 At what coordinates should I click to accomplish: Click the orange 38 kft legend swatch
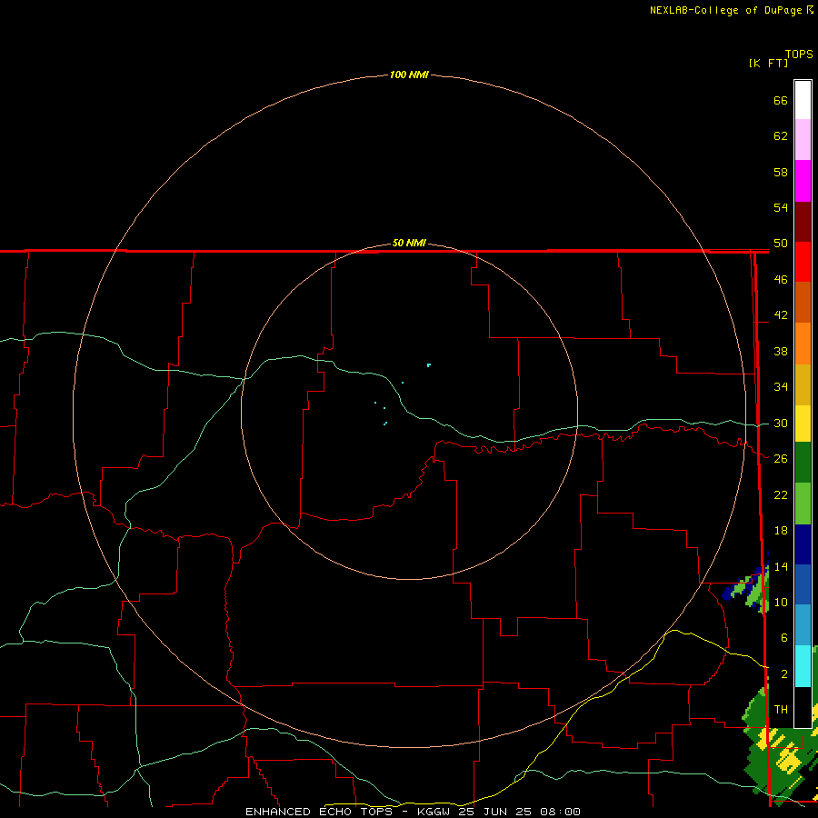[x=803, y=344]
